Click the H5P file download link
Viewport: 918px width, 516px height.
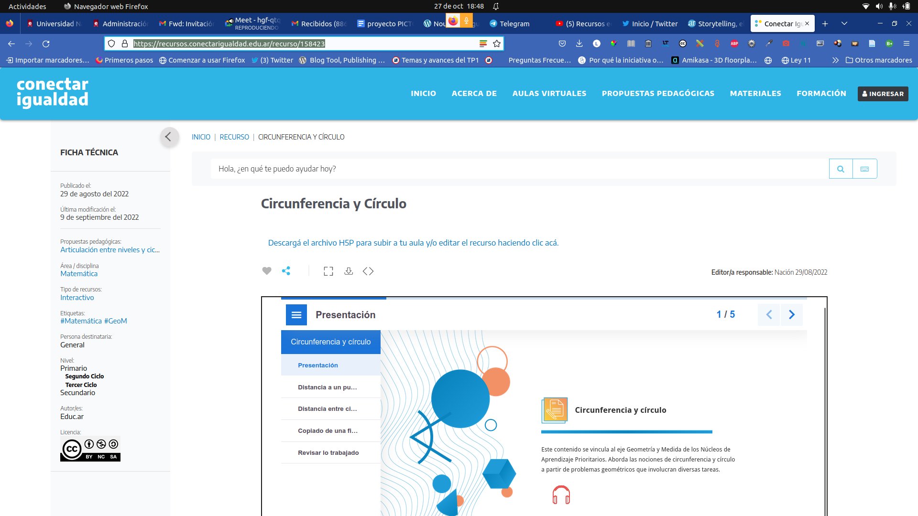413,243
